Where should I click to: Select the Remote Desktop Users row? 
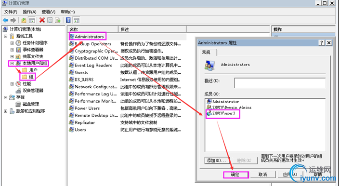pos(127,115)
